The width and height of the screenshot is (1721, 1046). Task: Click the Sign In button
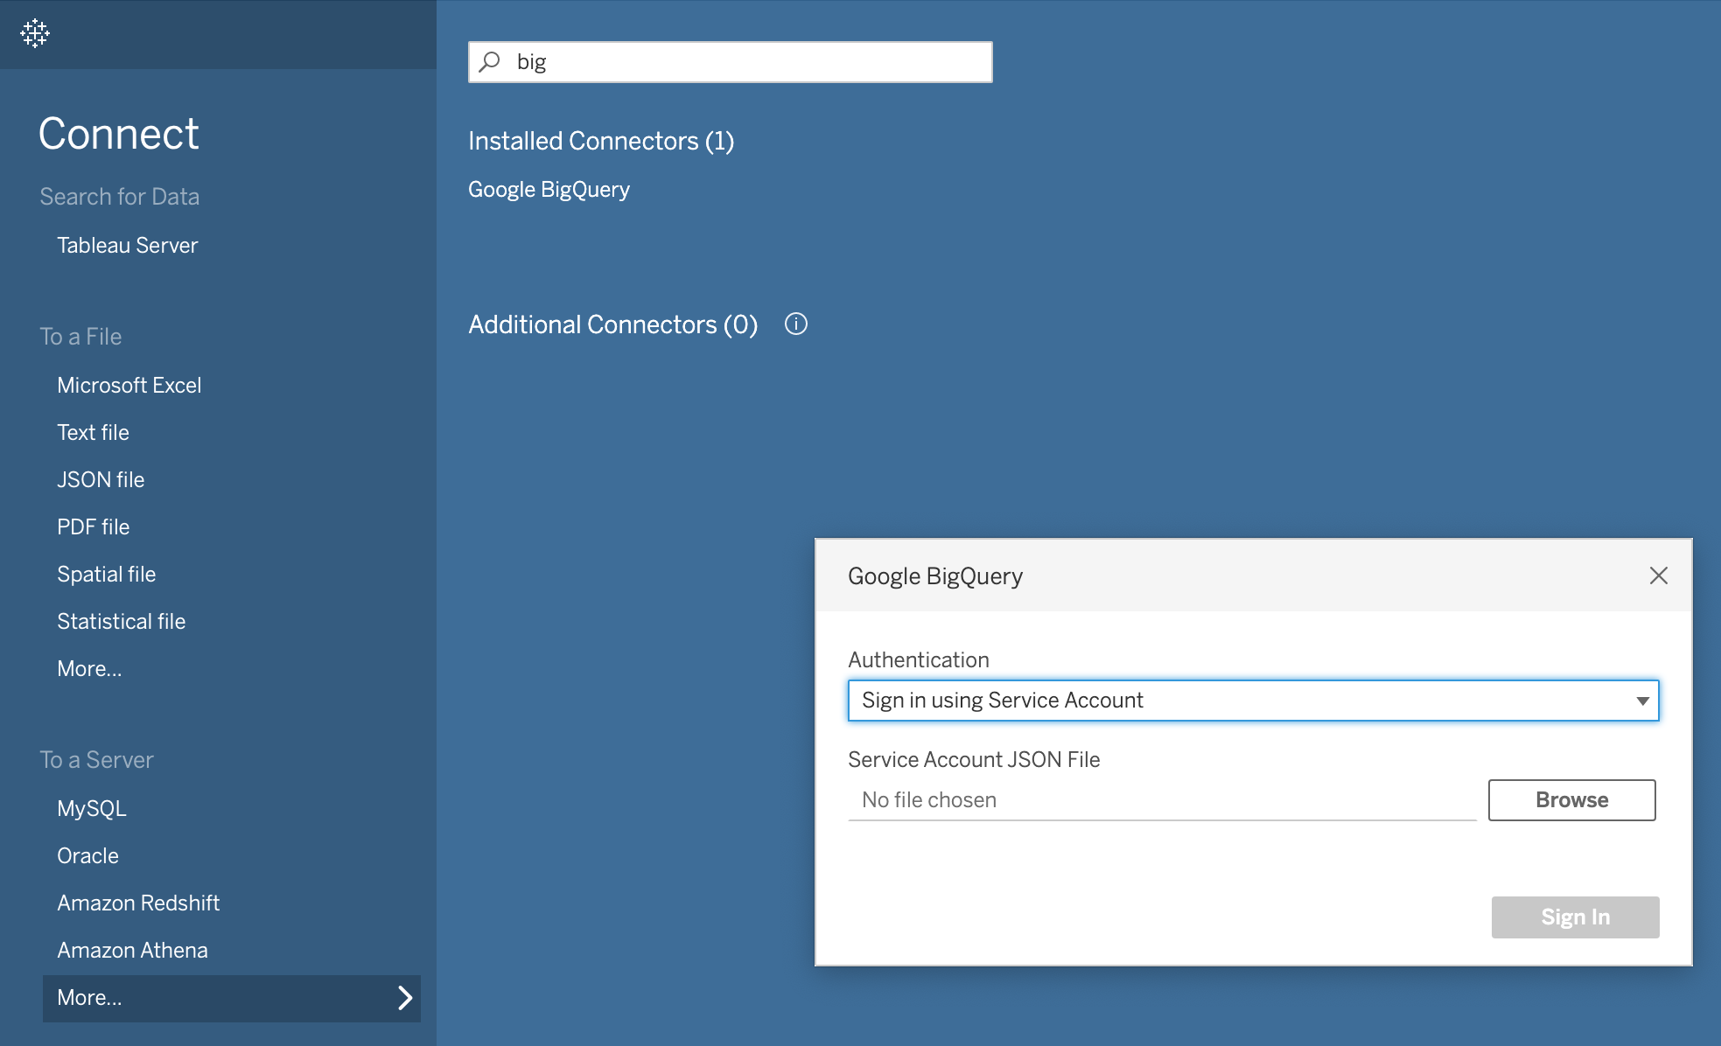point(1575,917)
